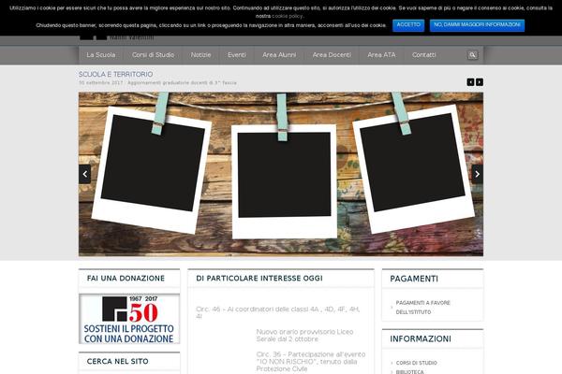Open Area Docenti menu
562x374 pixels.
click(332, 55)
